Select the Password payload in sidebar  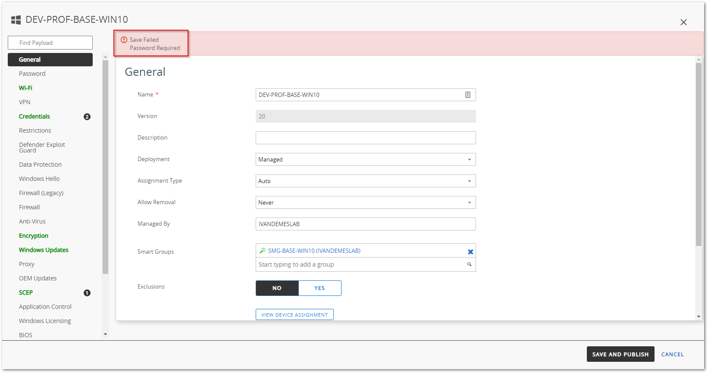32,74
